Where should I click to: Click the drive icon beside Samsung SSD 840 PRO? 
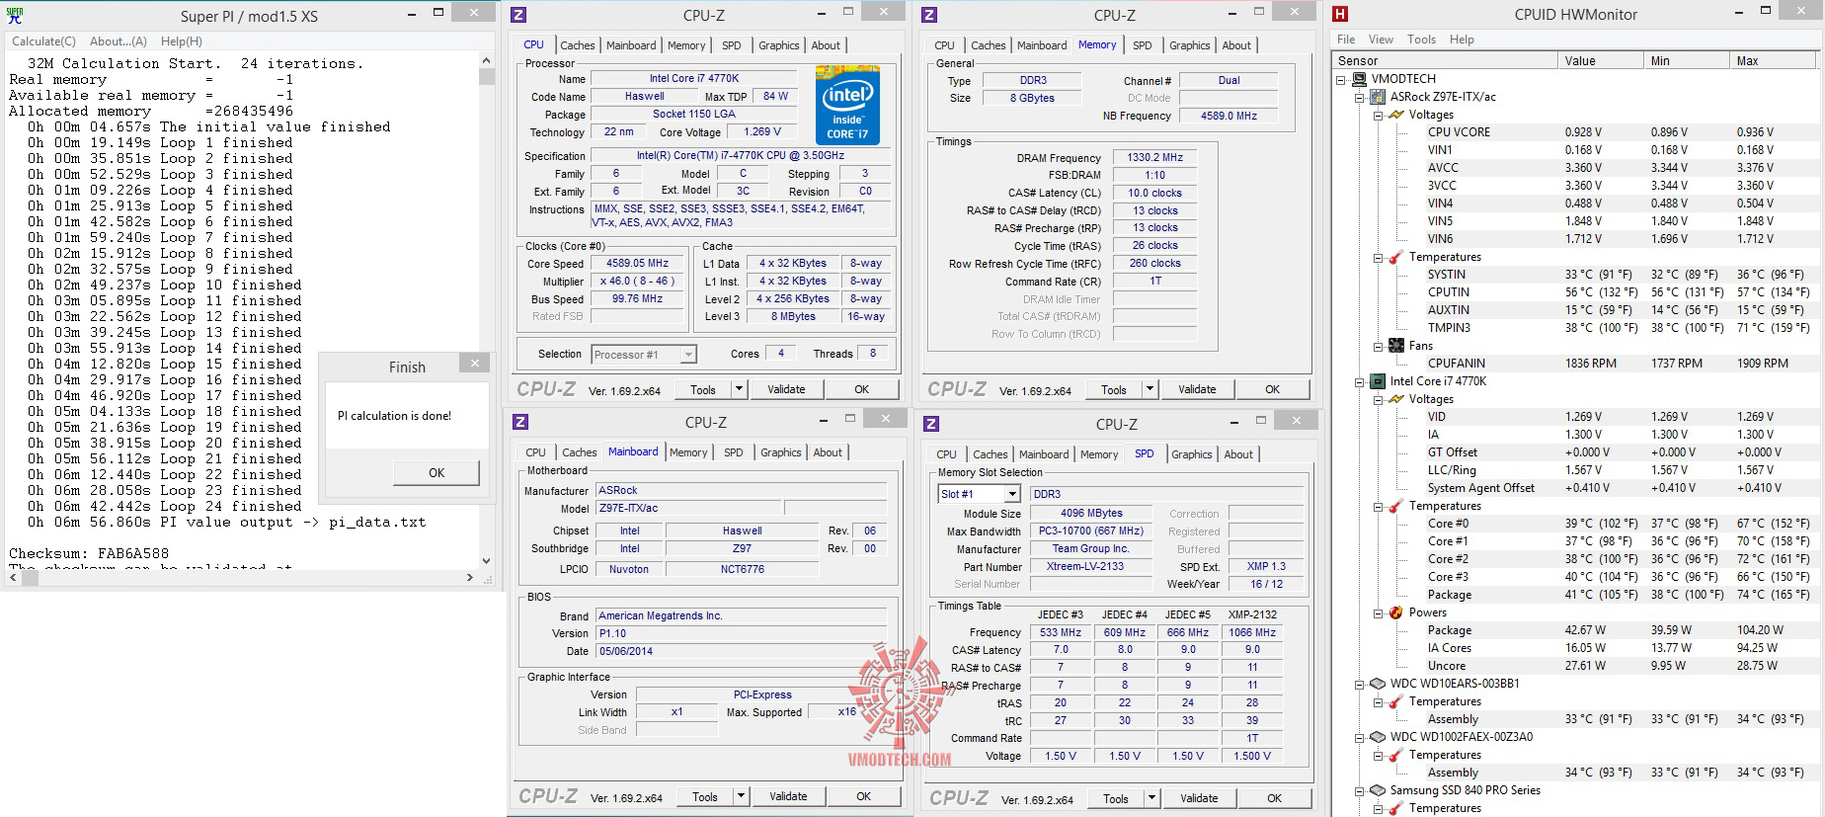[1378, 790]
